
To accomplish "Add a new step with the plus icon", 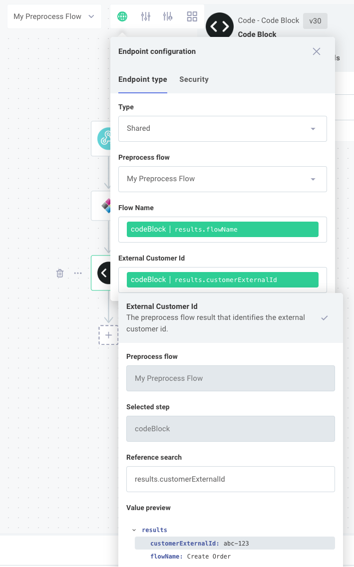I will click(x=108, y=335).
